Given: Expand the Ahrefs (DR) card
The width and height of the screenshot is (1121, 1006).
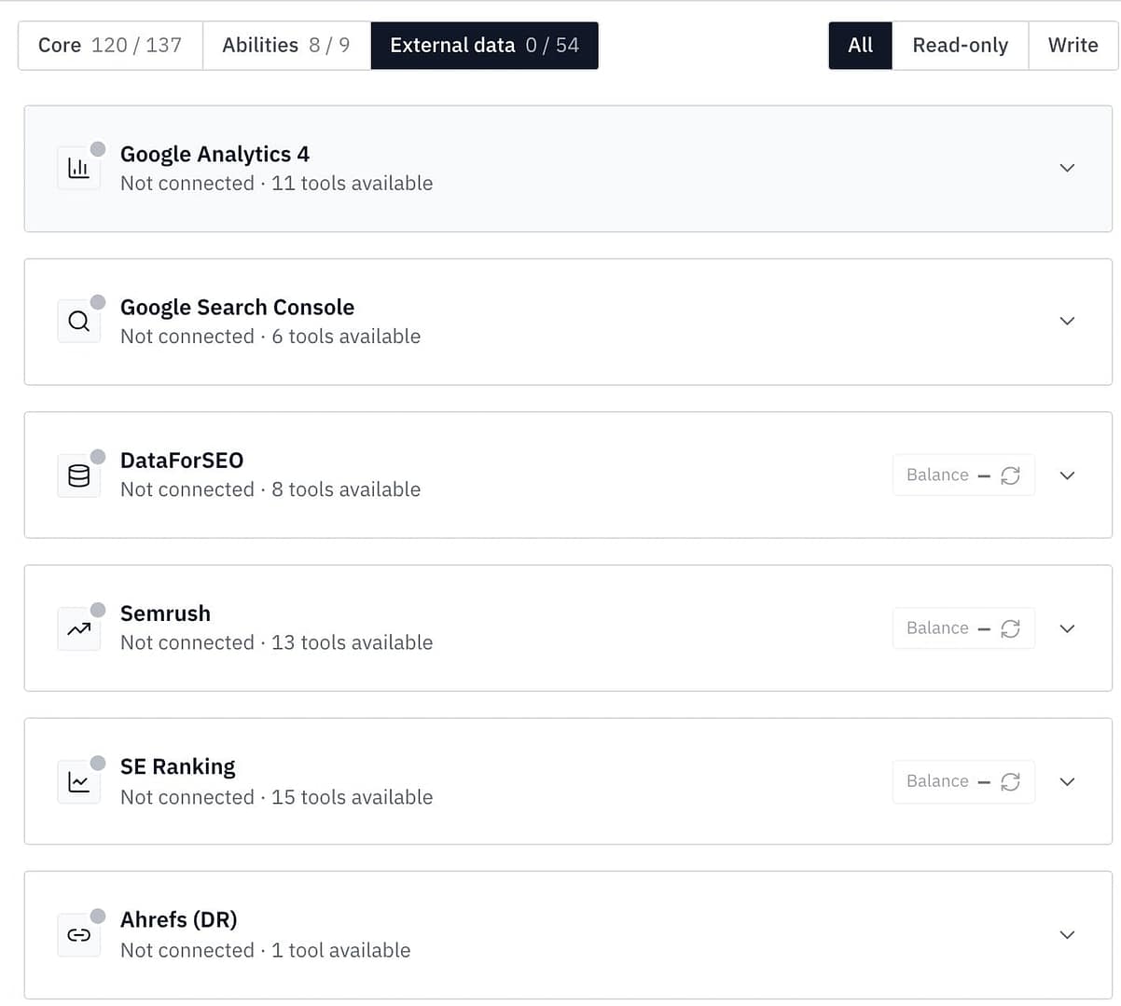Looking at the screenshot, I should [x=1067, y=934].
